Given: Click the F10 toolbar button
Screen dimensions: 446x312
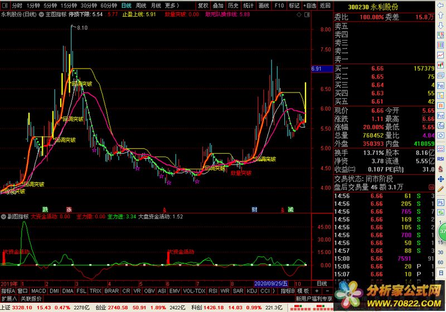Looking at the screenshot, I should tap(279, 6).
